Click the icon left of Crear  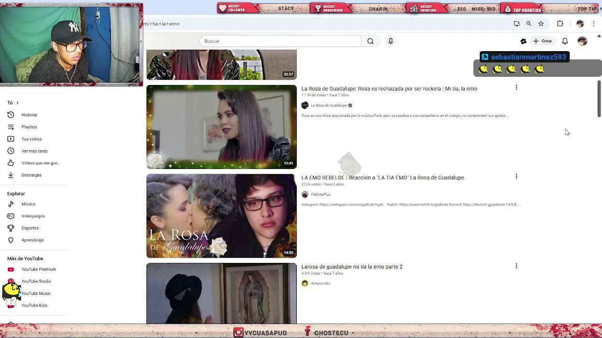point(523,41)
